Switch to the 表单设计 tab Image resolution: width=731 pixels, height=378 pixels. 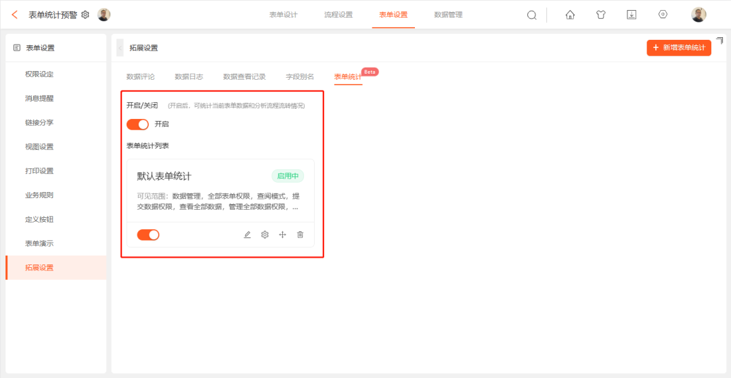coord(284,15)
